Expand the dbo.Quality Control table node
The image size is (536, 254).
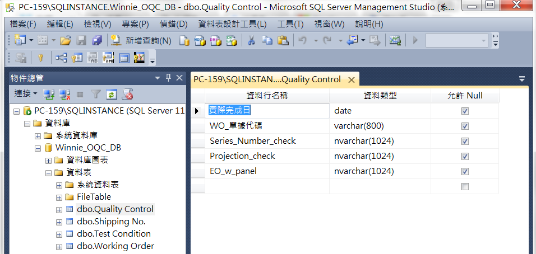point(59,209)
